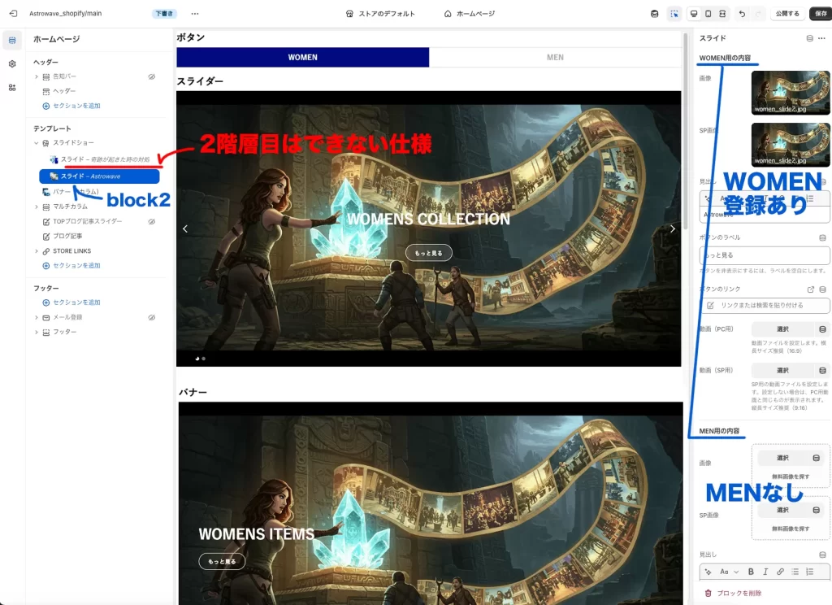832x605 pixels.
Task: Switch to the MEN tab in preview
Action: coord(556,57)
